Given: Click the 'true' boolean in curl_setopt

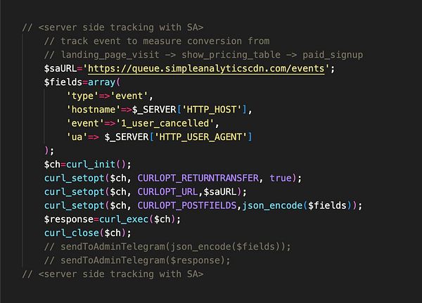Looking at the screenshot, I should [281, 178].
